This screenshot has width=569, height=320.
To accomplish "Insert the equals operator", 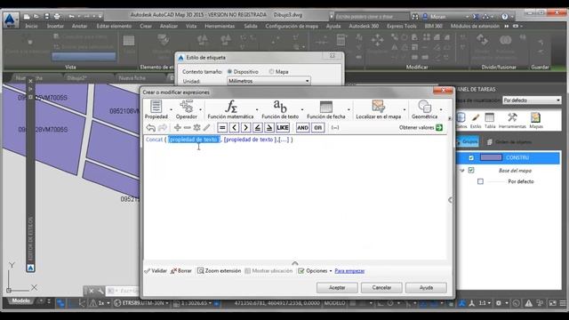I will click(222, 128).
